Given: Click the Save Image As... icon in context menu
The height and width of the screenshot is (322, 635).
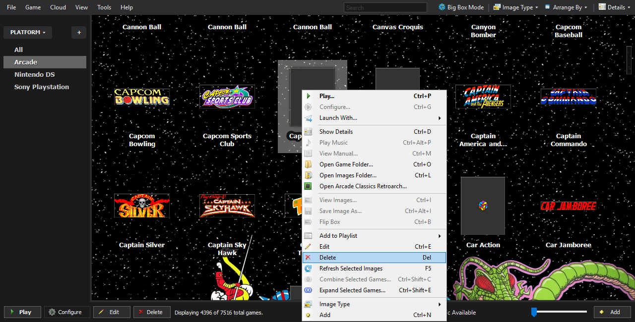Looking at the screenshot, I should coord(308,211).
